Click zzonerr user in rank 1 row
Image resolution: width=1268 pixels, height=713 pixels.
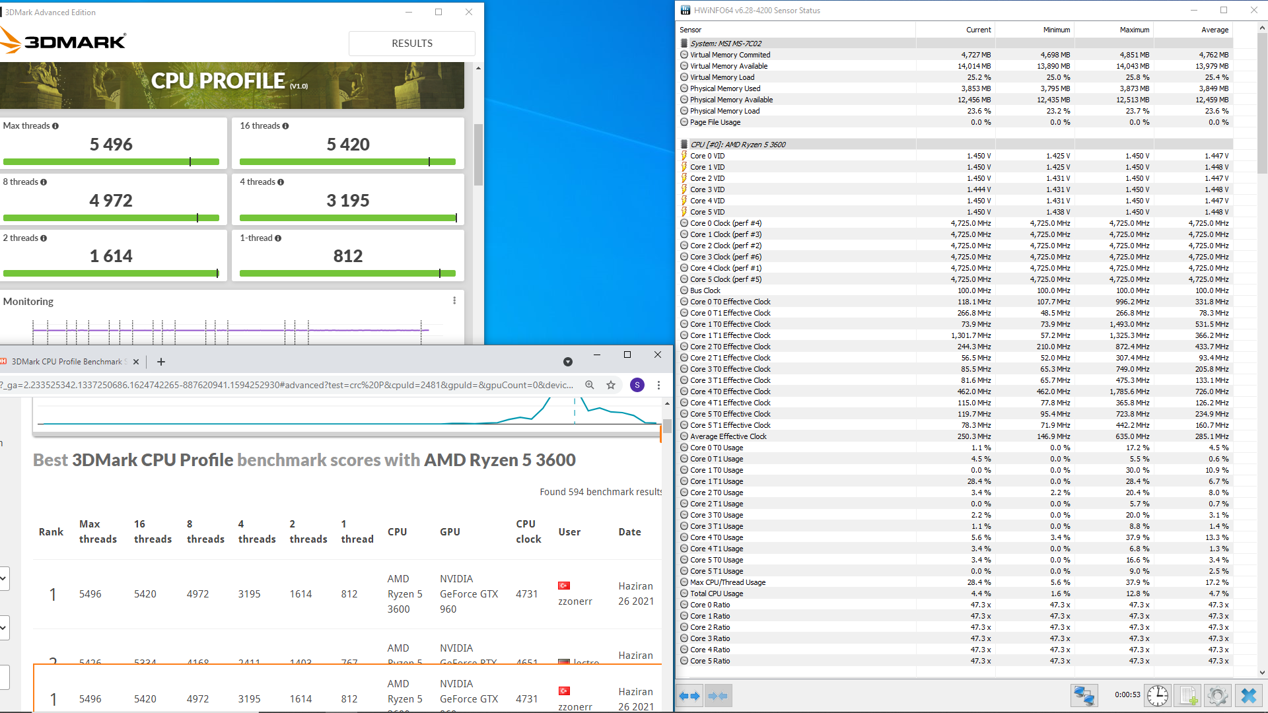click(575, 601)
